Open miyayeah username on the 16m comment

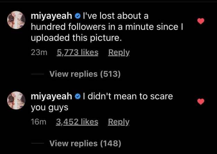click(52, 96)
